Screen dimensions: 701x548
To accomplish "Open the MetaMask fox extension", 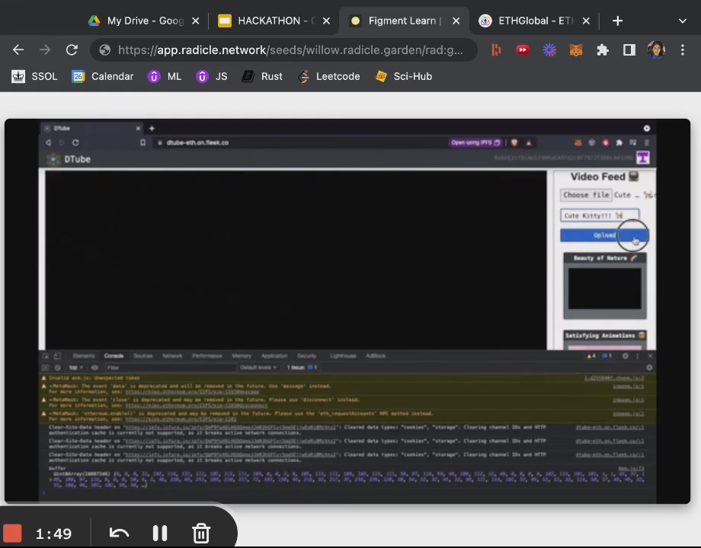I will [x=576, y=50].
